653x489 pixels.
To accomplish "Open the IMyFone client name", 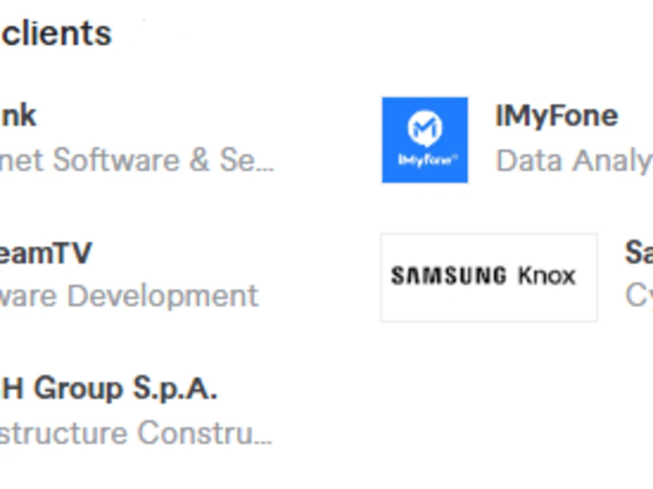I will tap(556, 116).
